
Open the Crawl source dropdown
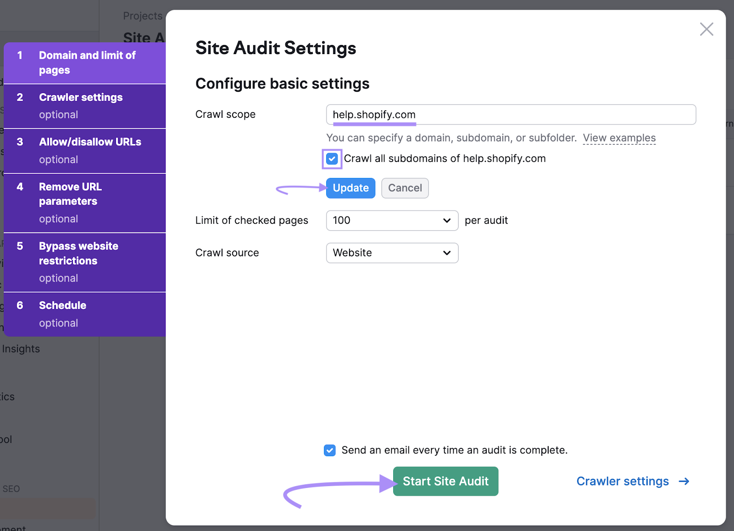[x=391, y=253]
